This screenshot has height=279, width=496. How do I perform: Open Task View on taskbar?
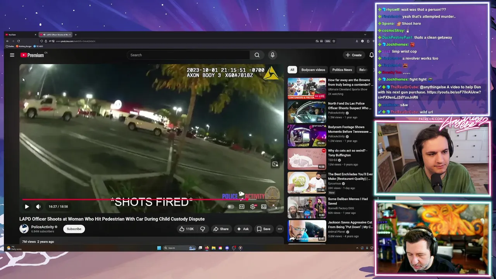pyautogui.click(x=200, y=248)
